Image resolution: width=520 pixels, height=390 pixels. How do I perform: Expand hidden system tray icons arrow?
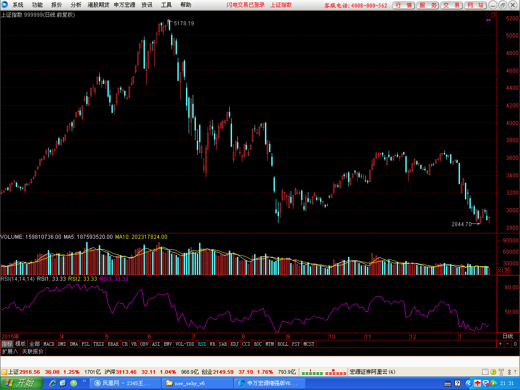click(469, 383)
